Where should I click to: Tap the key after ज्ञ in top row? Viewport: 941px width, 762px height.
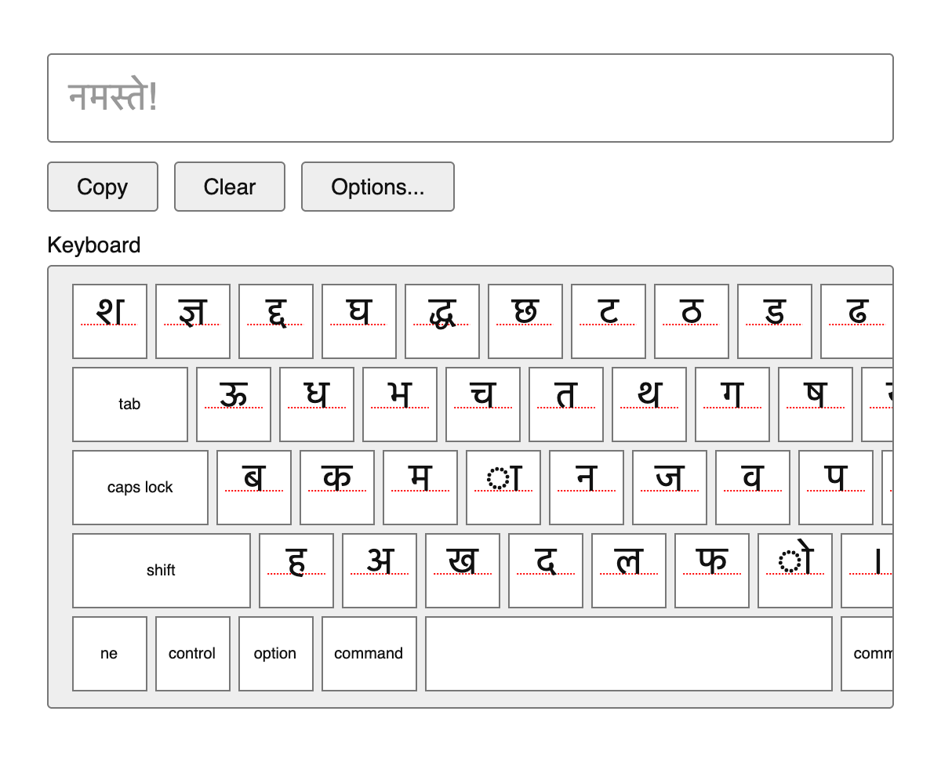coord(276,321)
